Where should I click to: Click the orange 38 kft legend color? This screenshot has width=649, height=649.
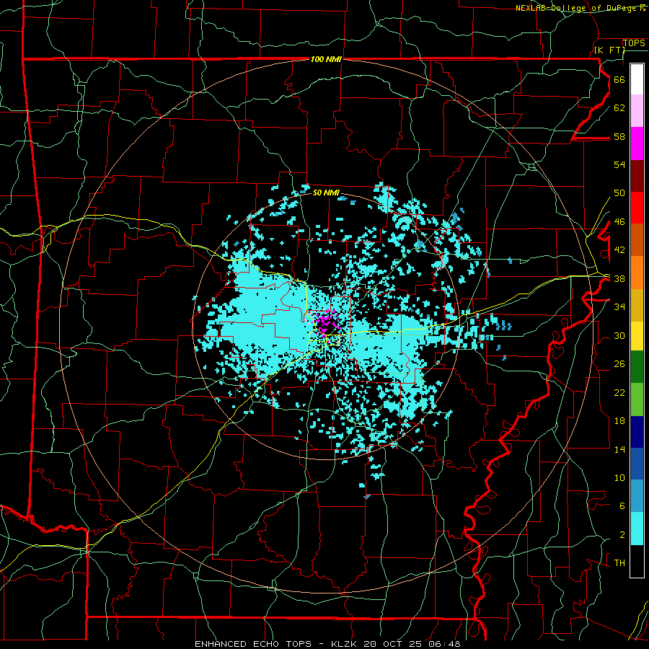pos(637,273)
